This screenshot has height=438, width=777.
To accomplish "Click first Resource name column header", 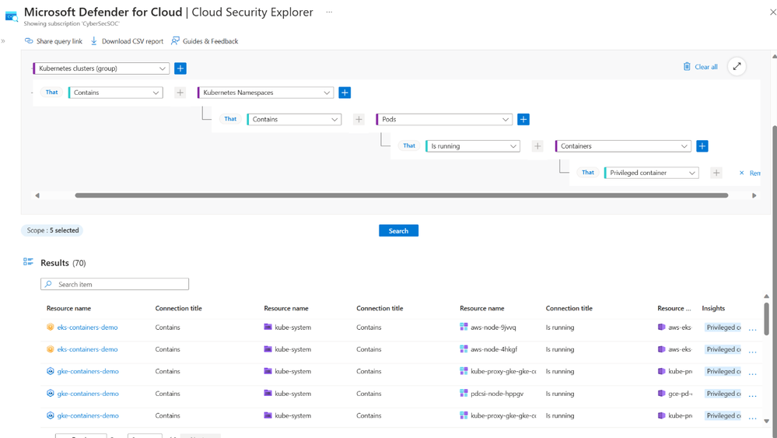I will click(x=68, y=308).
